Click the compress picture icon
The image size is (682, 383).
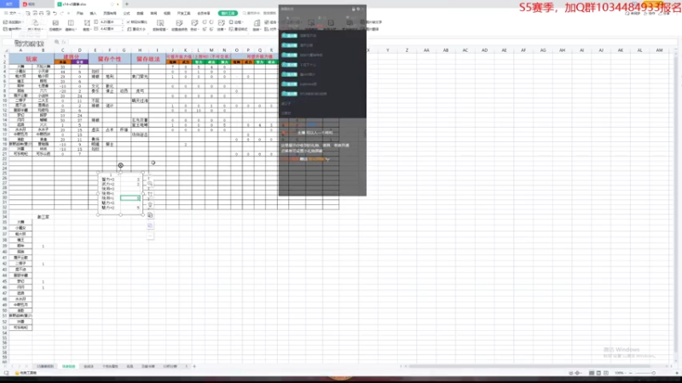(x=55, y=23)
